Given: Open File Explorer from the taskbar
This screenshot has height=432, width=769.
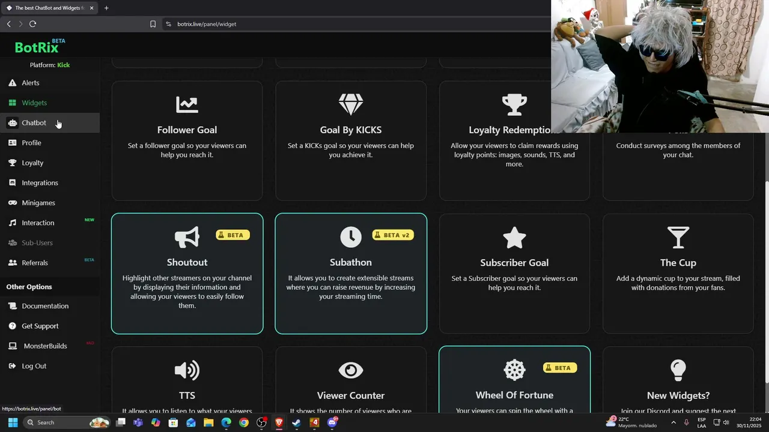Looking at the screenshot, I should [208, 422].
